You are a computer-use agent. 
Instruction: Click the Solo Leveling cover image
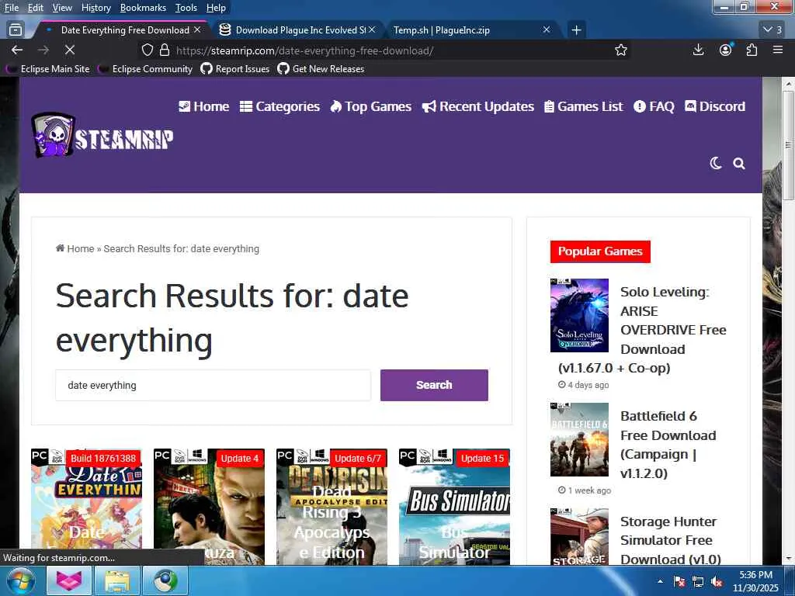tap(579, 315)
